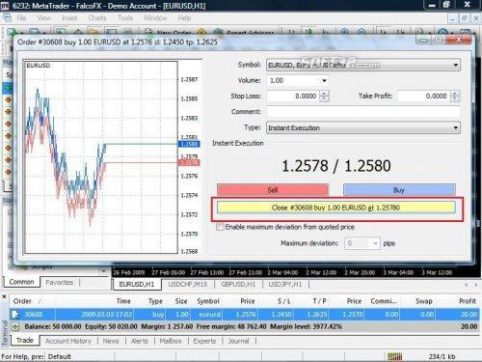Open the News terminal tab
Image resolution: width=482 pixels, height=362 pixels.
pyautogui.click(x=111, y=341)
